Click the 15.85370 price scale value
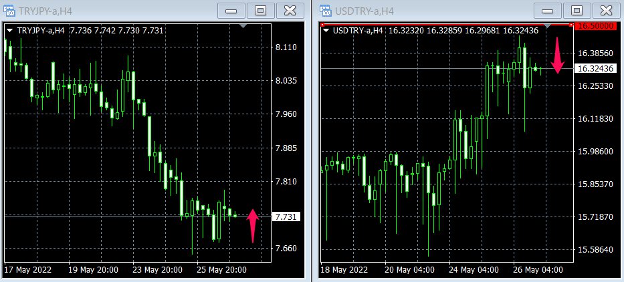Screen dimensions: 624x282 point(595,184)
